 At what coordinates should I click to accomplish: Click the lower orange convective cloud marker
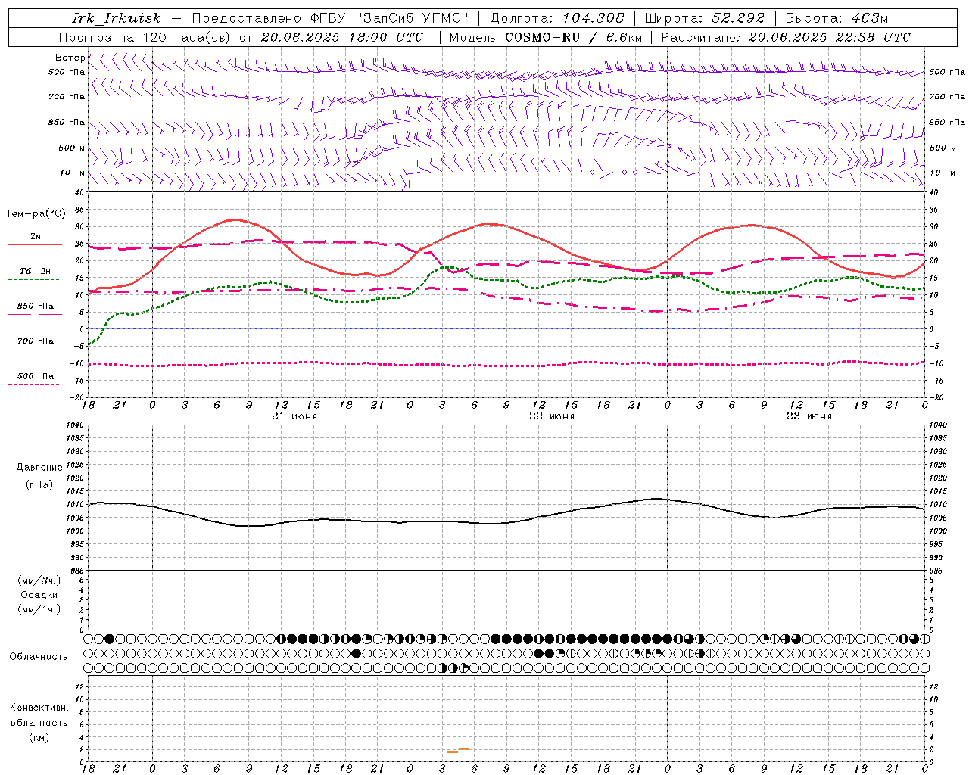coord(453,752)
